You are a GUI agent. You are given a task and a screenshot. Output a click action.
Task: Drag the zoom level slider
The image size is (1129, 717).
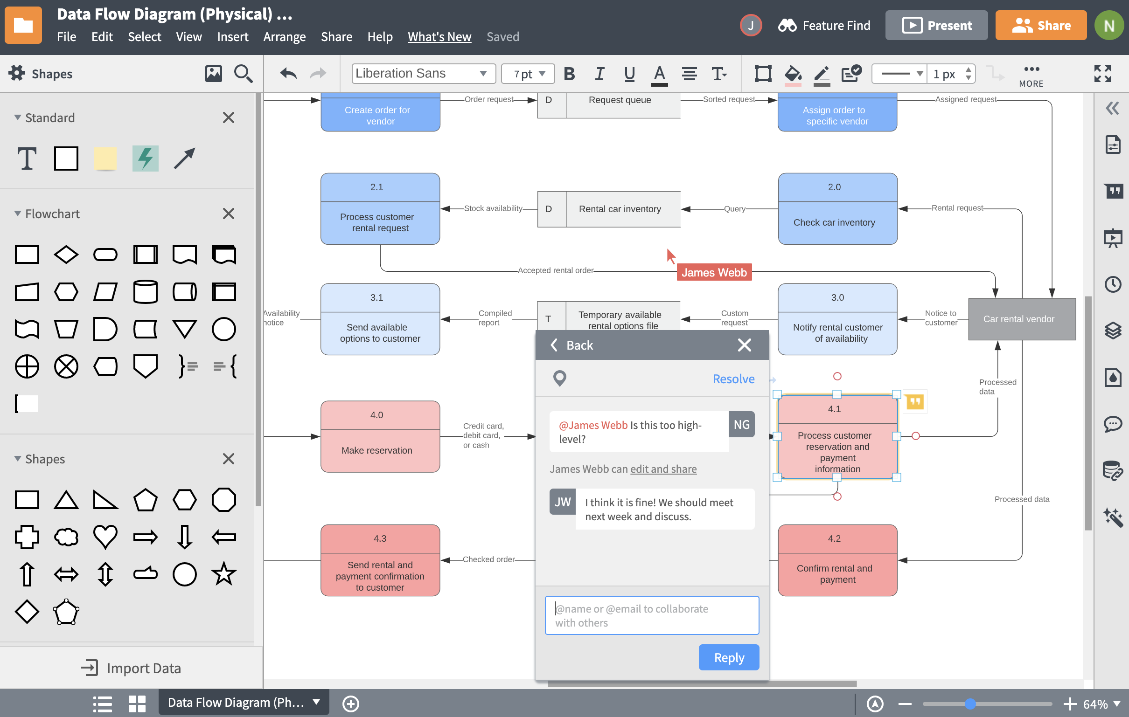pos(971,703)
